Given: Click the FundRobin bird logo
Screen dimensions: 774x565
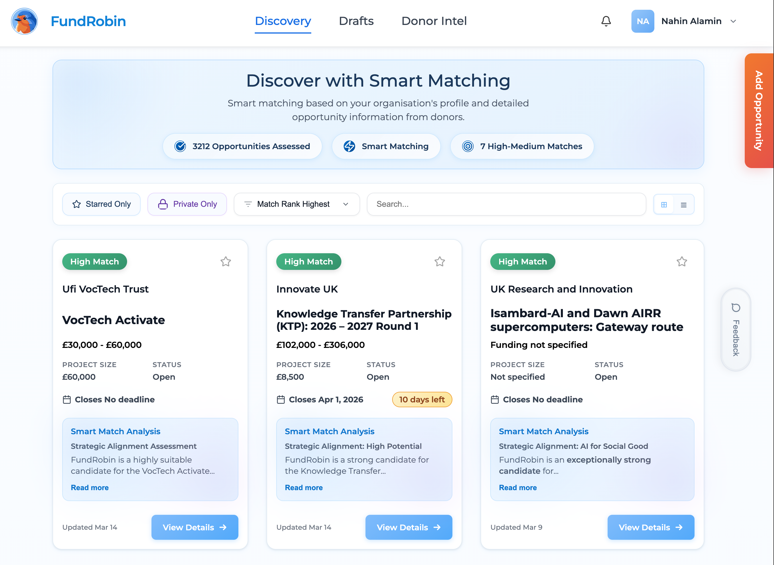Looking at the screenshot, I should tap(24, 21).
